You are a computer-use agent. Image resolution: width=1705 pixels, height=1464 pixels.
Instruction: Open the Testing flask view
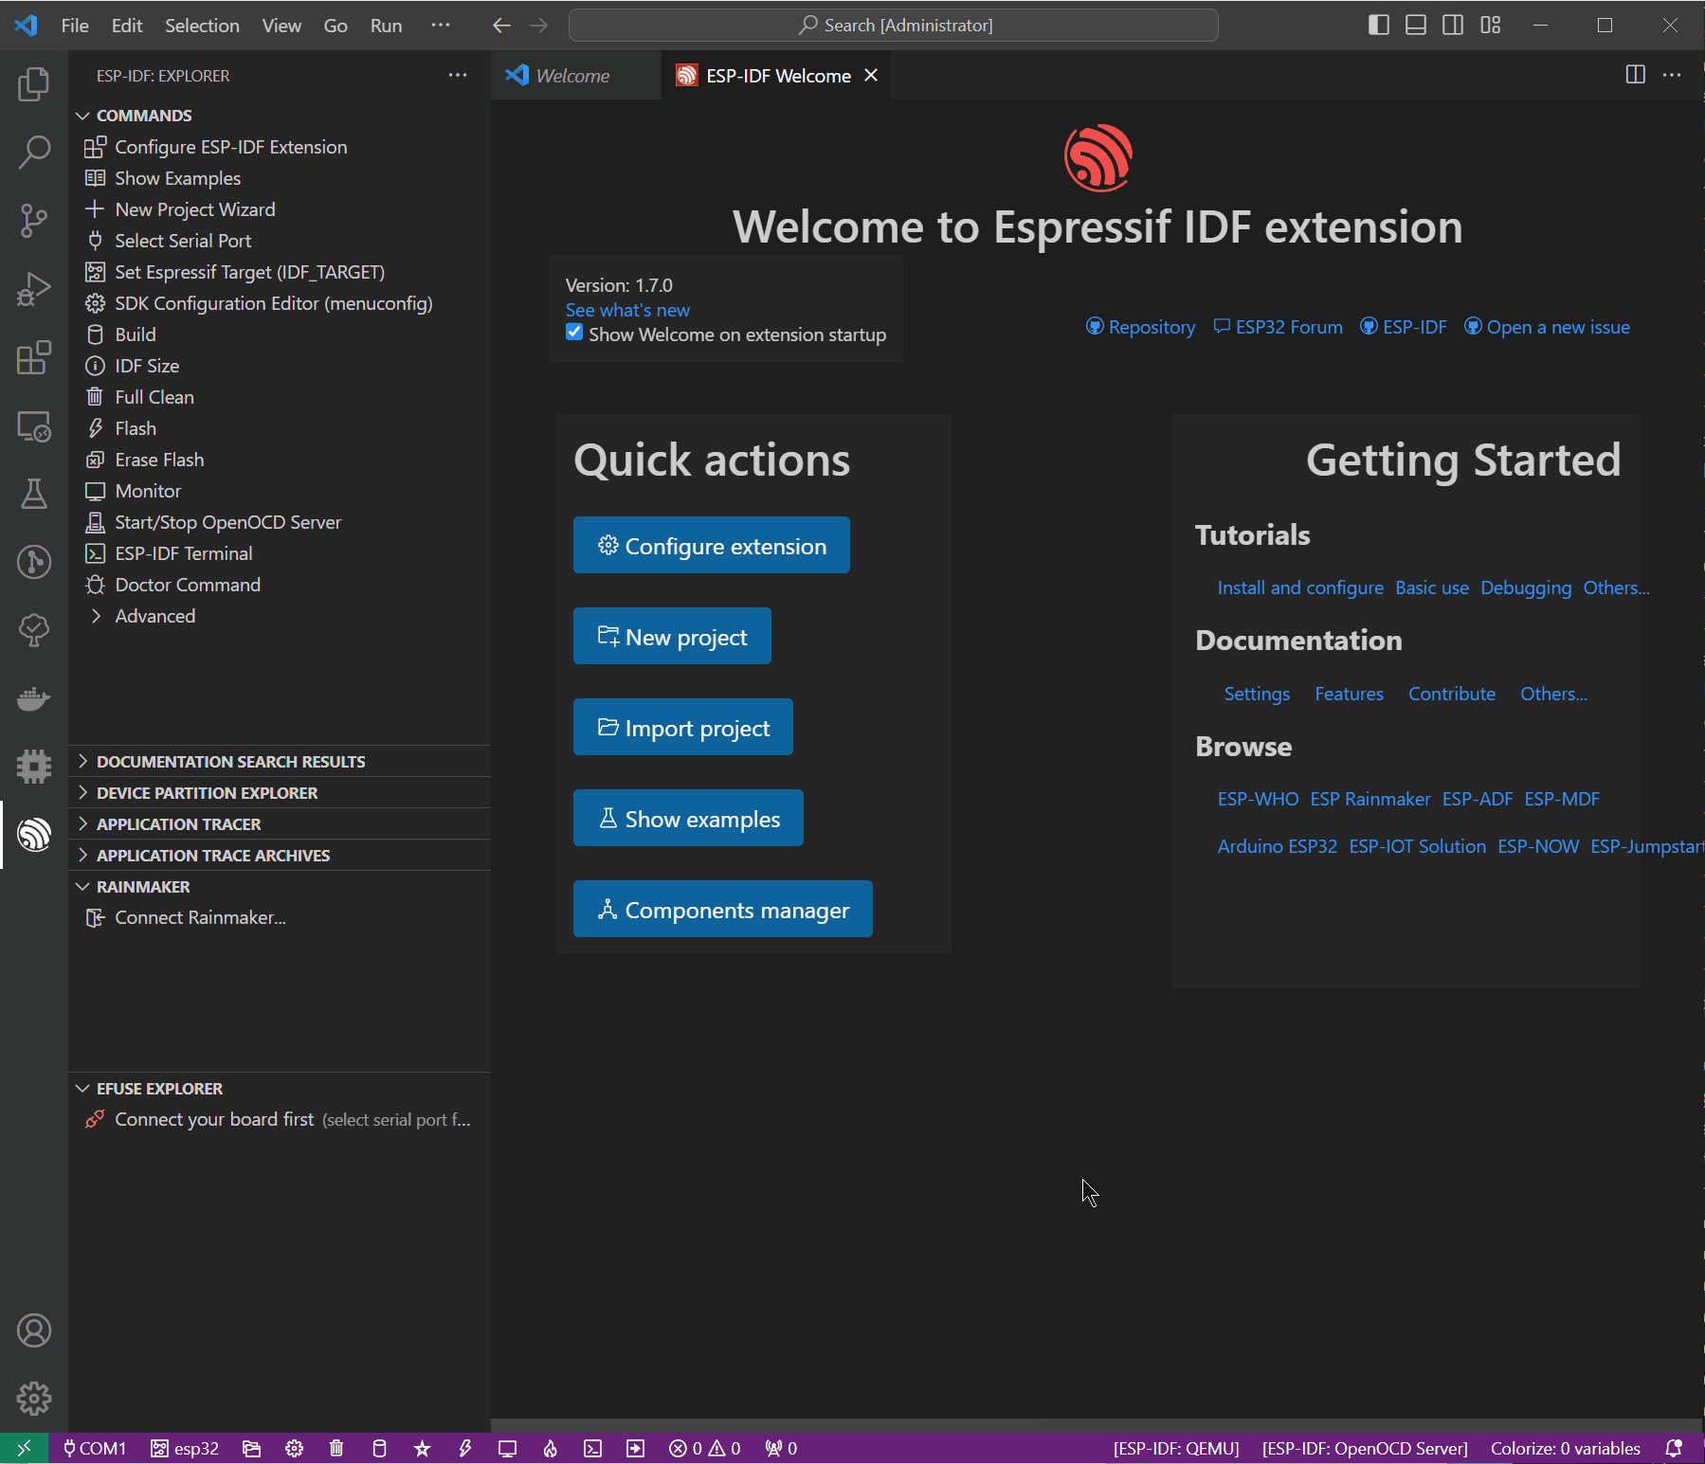click(x=34, y=494)
